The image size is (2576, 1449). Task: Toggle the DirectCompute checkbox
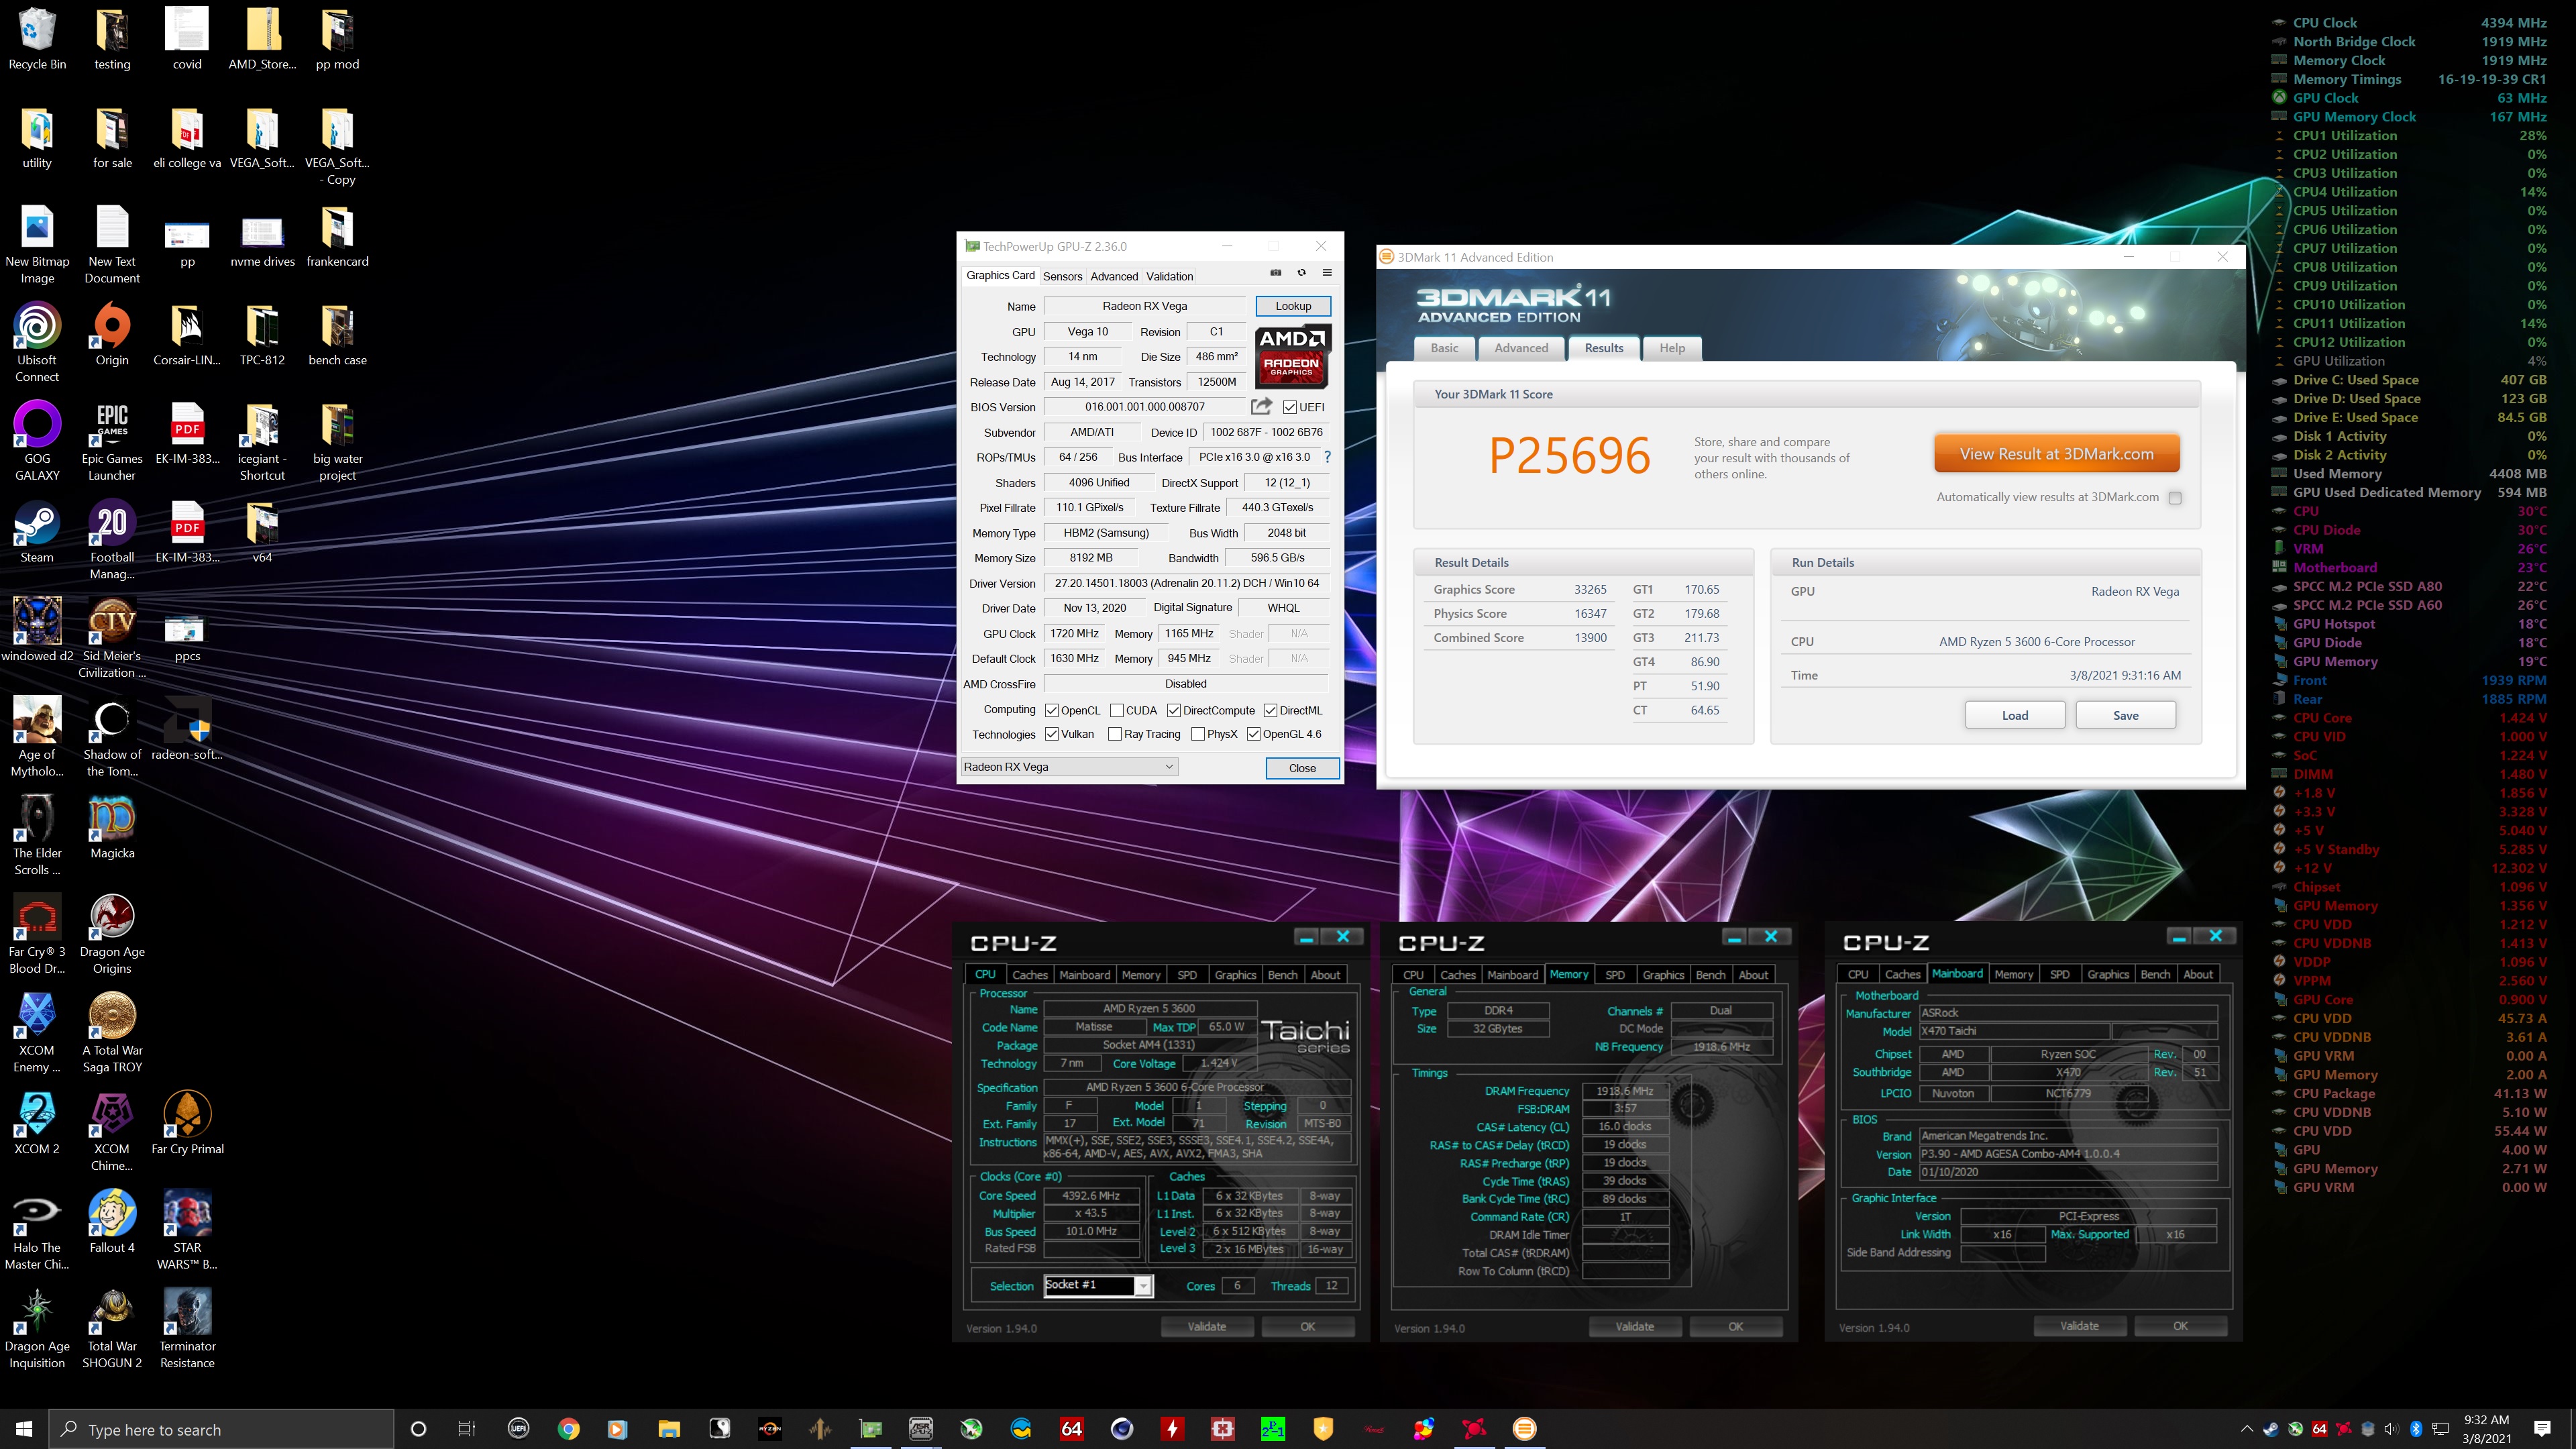tap(1174, 710)
